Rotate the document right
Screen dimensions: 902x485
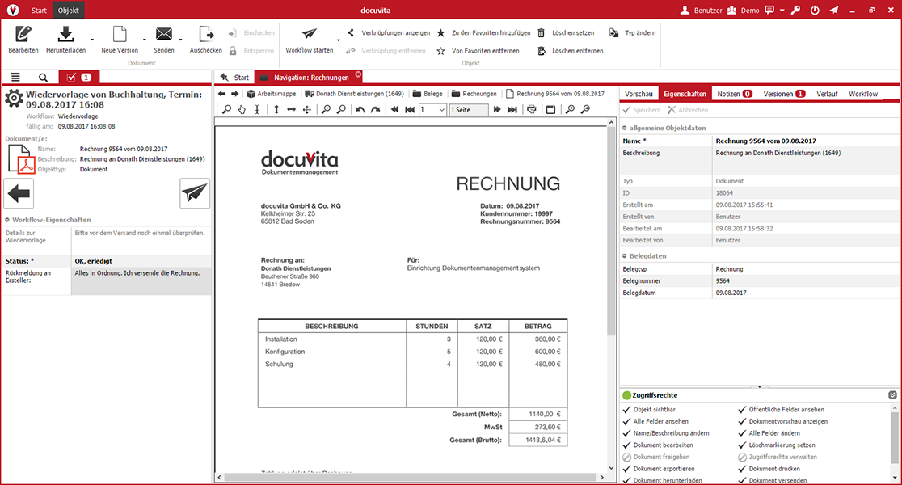pos(375,109)
